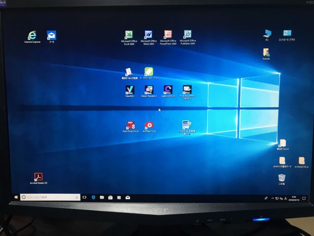
Task: Open Microsoft Office PowerPoint 2003 icon
Action: coord(168,34)
